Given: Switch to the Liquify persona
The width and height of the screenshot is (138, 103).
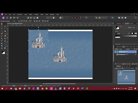Looking at the screenshot, I should (x=7, y=18).
